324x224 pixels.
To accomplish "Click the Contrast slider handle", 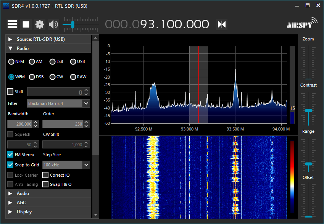I will point(308,111).
